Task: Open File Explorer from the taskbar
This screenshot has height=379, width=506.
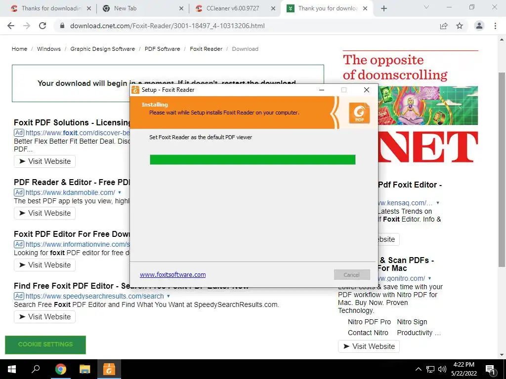Action: click(85, 369)
